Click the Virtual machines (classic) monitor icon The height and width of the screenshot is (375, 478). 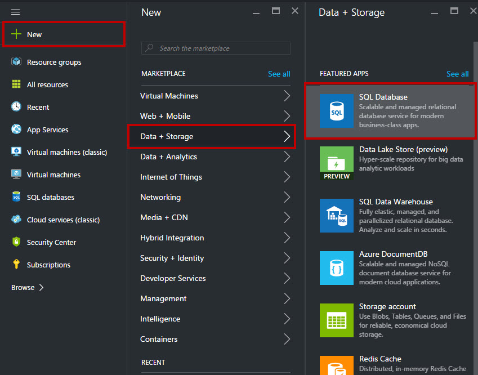(x=16, y=152)
